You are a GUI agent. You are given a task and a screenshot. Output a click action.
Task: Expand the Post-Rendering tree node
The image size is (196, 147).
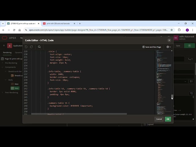point(2,92)
